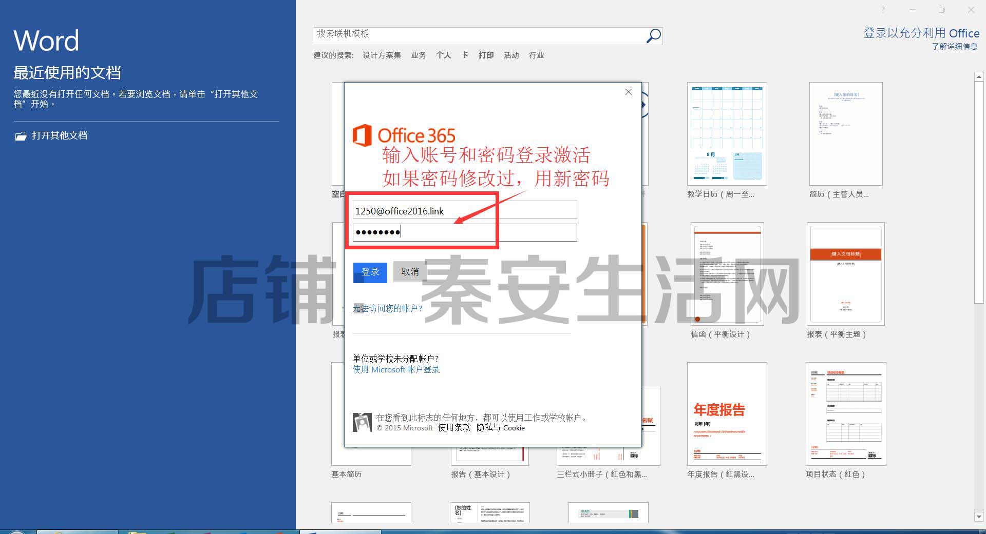Select the 活动 suggested search
Image resolution: width=986 pixels, height=534 pixels.
pyautogui.click(x=511, y=55)
